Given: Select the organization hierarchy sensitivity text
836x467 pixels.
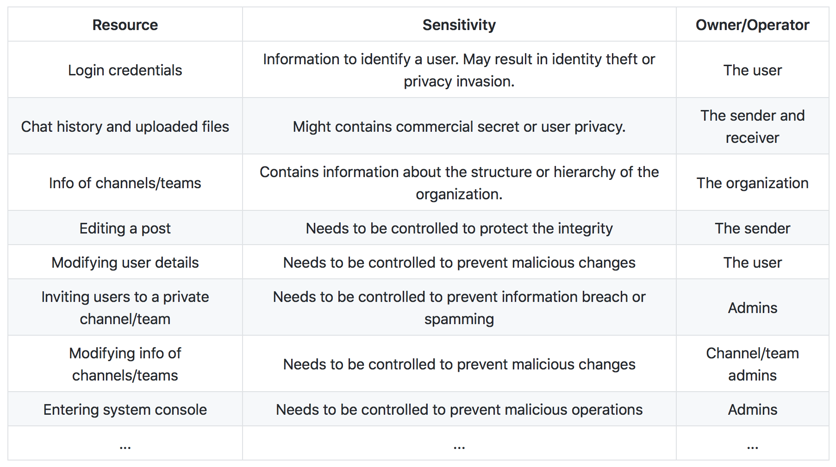Looking at the screenshot, I should tap(459, 183).
